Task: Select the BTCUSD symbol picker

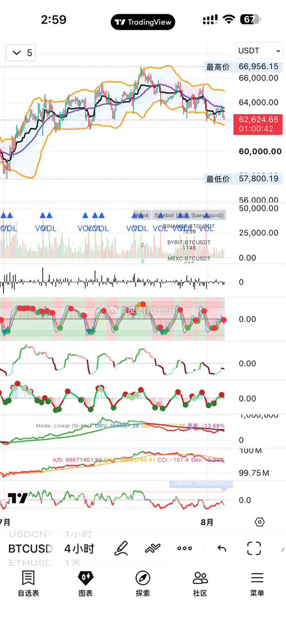Action: 30,549
